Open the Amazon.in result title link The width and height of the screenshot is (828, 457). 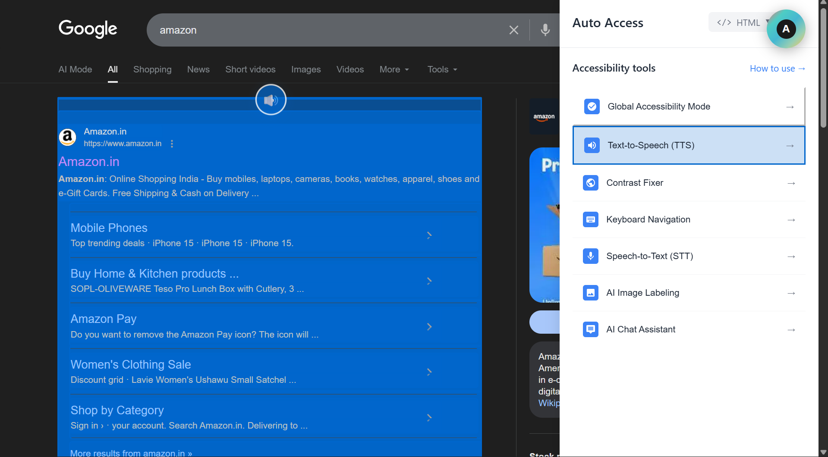89,162
